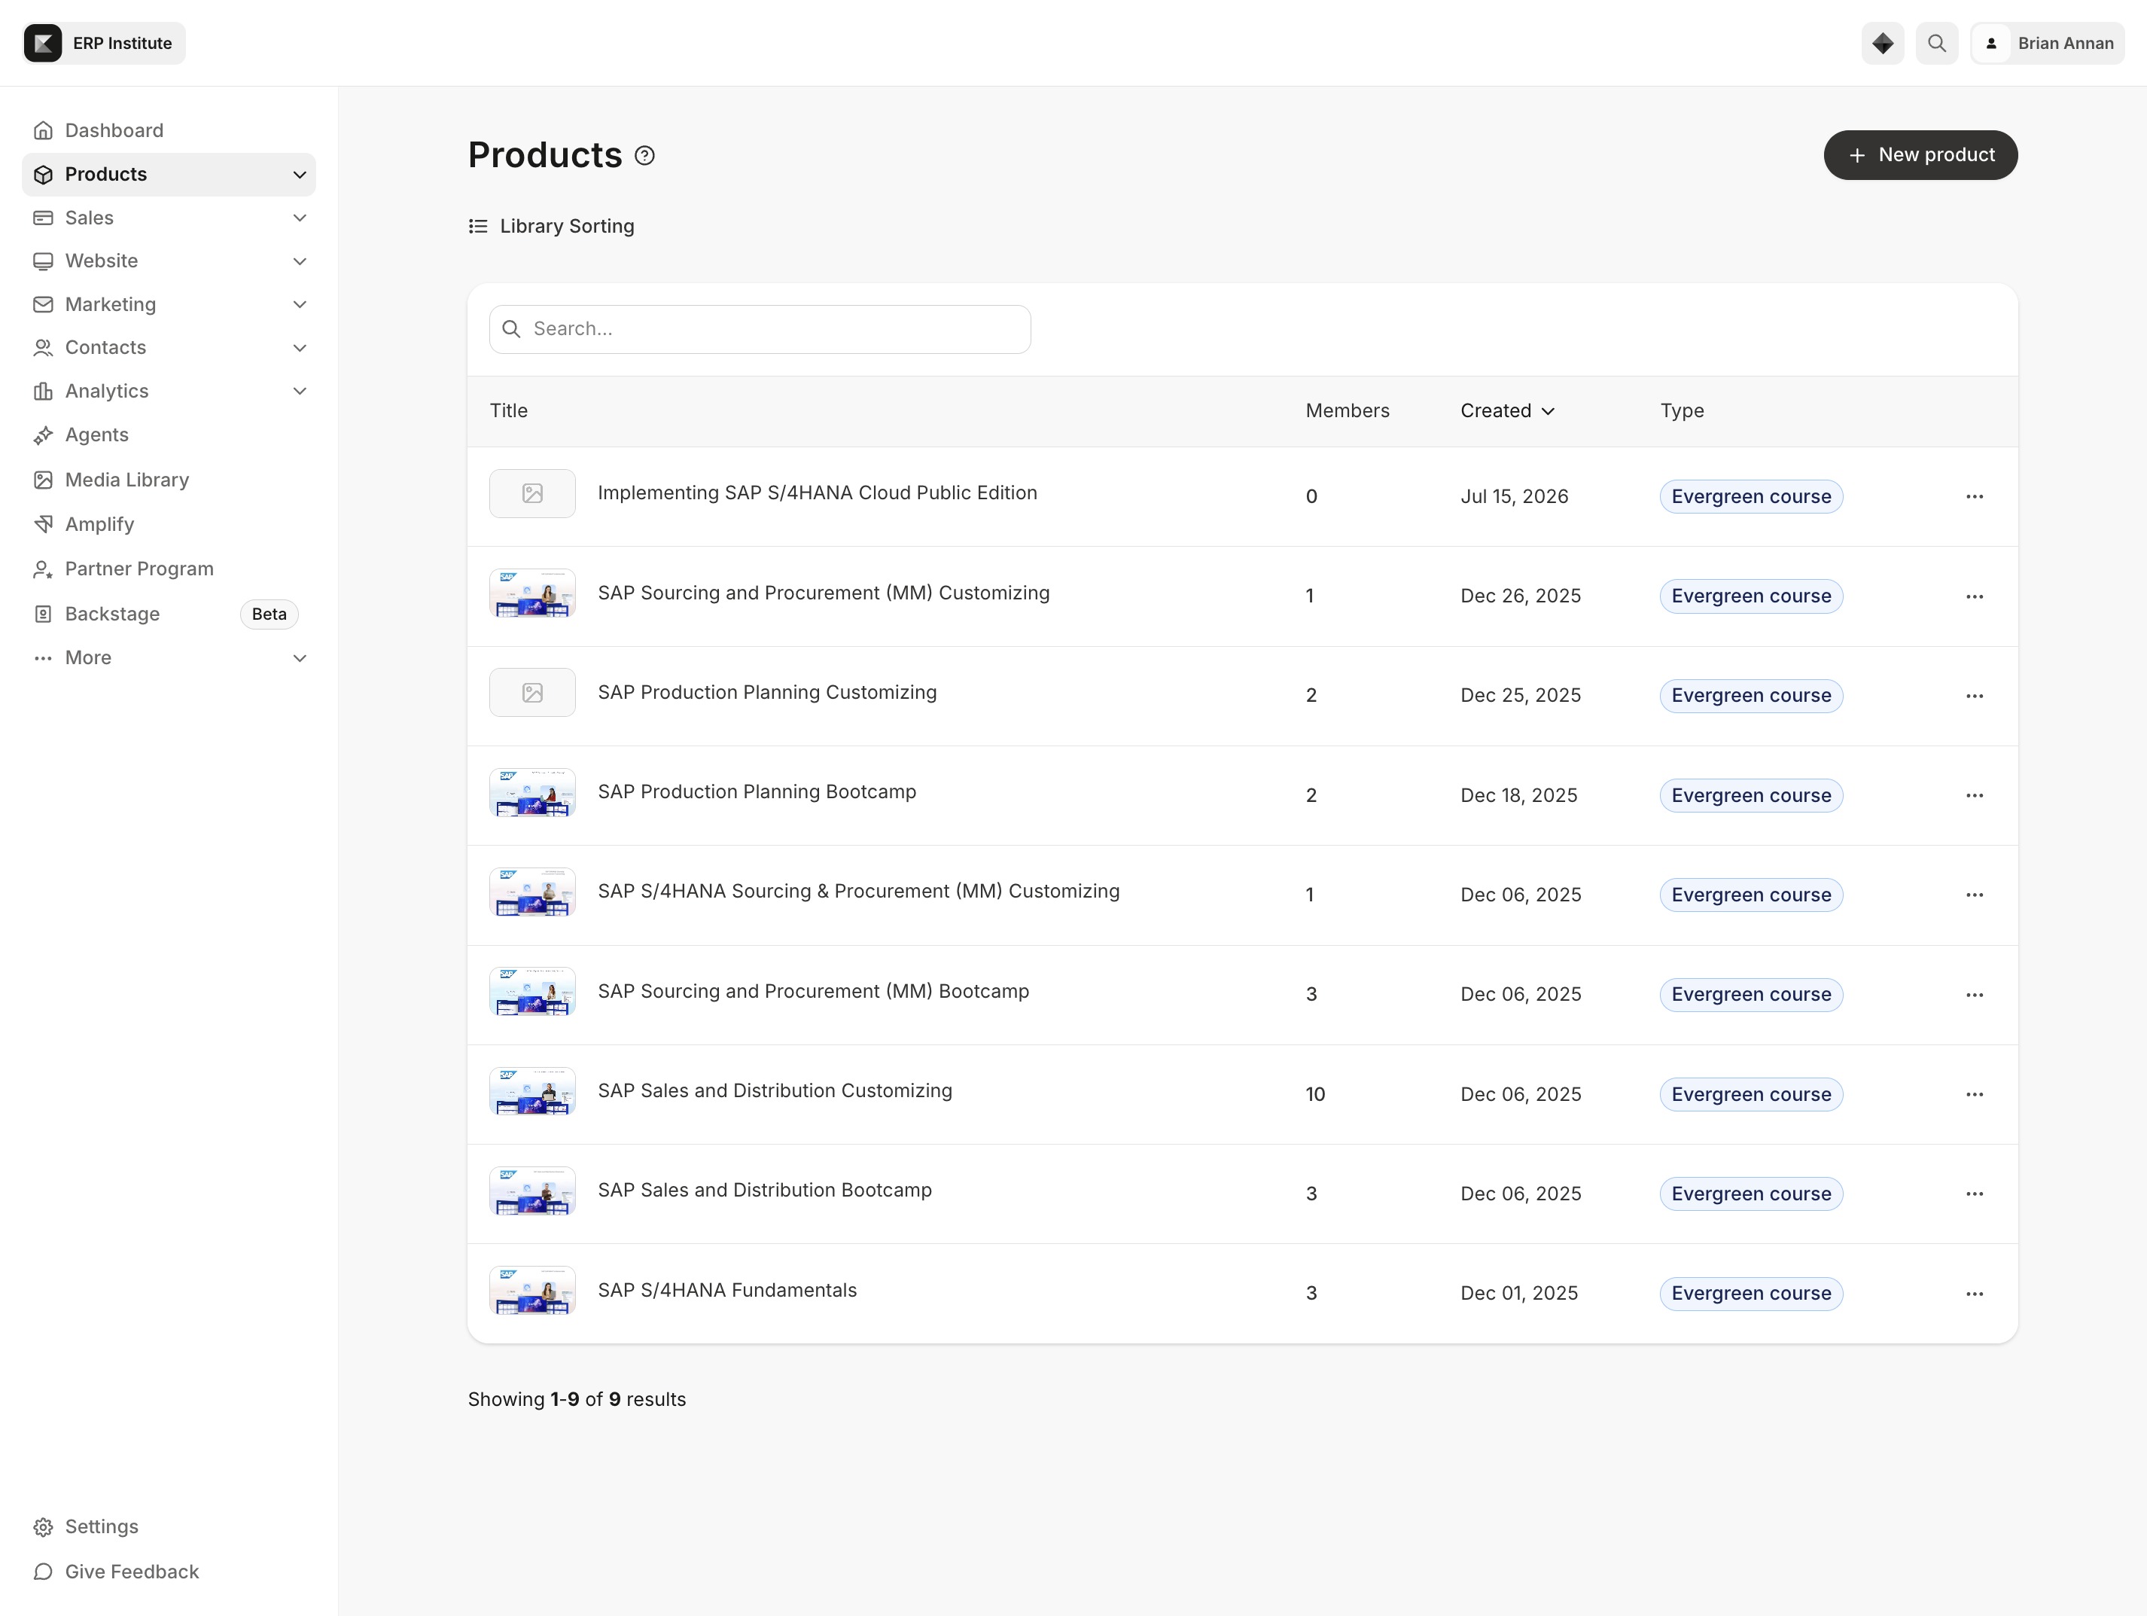Viewport: 2147px width, 1616px height.
Task: Open SAP Sourcing and Procurement (MM) Bootcamp
Action: (x=813, y=992)
